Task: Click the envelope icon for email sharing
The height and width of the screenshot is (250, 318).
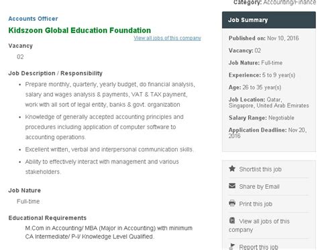Action: point(232,186)
